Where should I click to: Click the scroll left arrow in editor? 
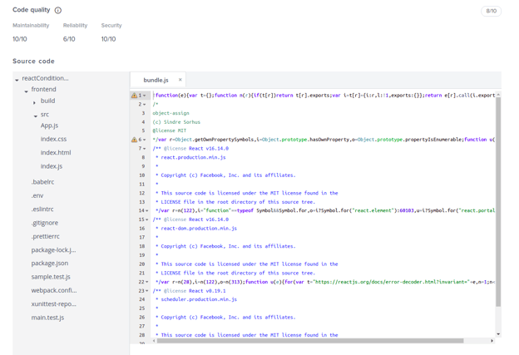coord(154,341)
